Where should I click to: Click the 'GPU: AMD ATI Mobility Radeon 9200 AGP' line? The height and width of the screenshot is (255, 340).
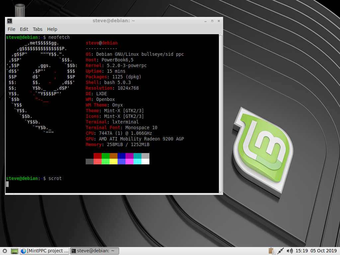(135, 139)
